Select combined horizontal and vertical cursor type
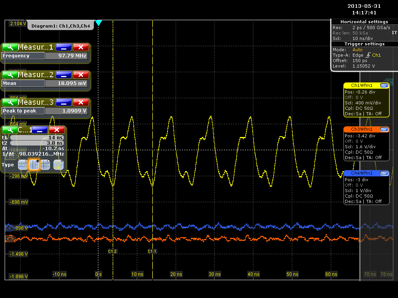Viewport: 398px width, 298px height. pos(46,165)
